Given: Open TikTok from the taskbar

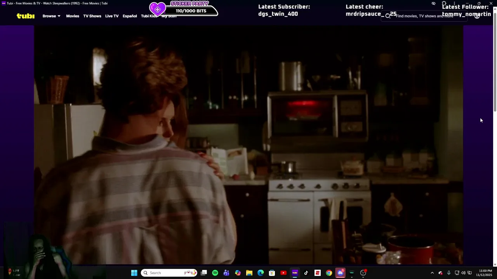Looking at the screenshot, I should click(x=306, y=273).
